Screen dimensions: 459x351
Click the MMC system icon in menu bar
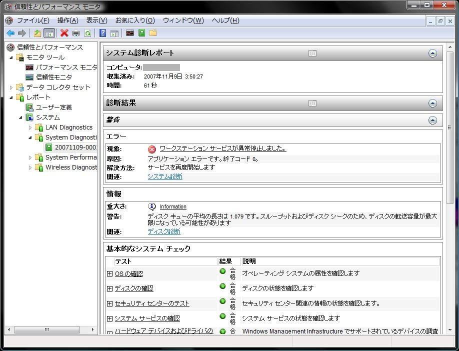9,20
